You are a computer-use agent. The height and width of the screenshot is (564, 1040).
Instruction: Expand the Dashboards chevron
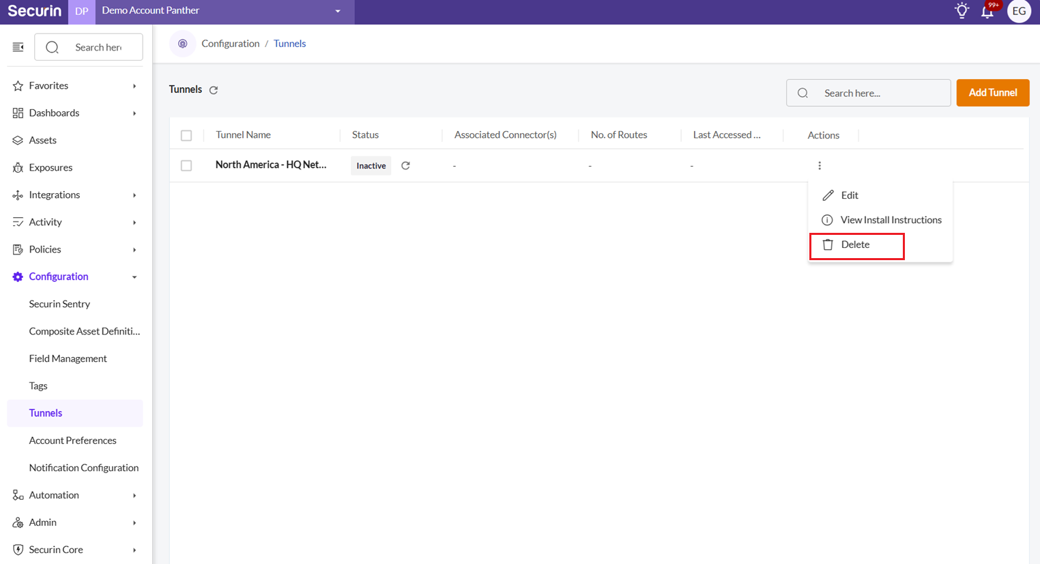[x=134, y=113]
